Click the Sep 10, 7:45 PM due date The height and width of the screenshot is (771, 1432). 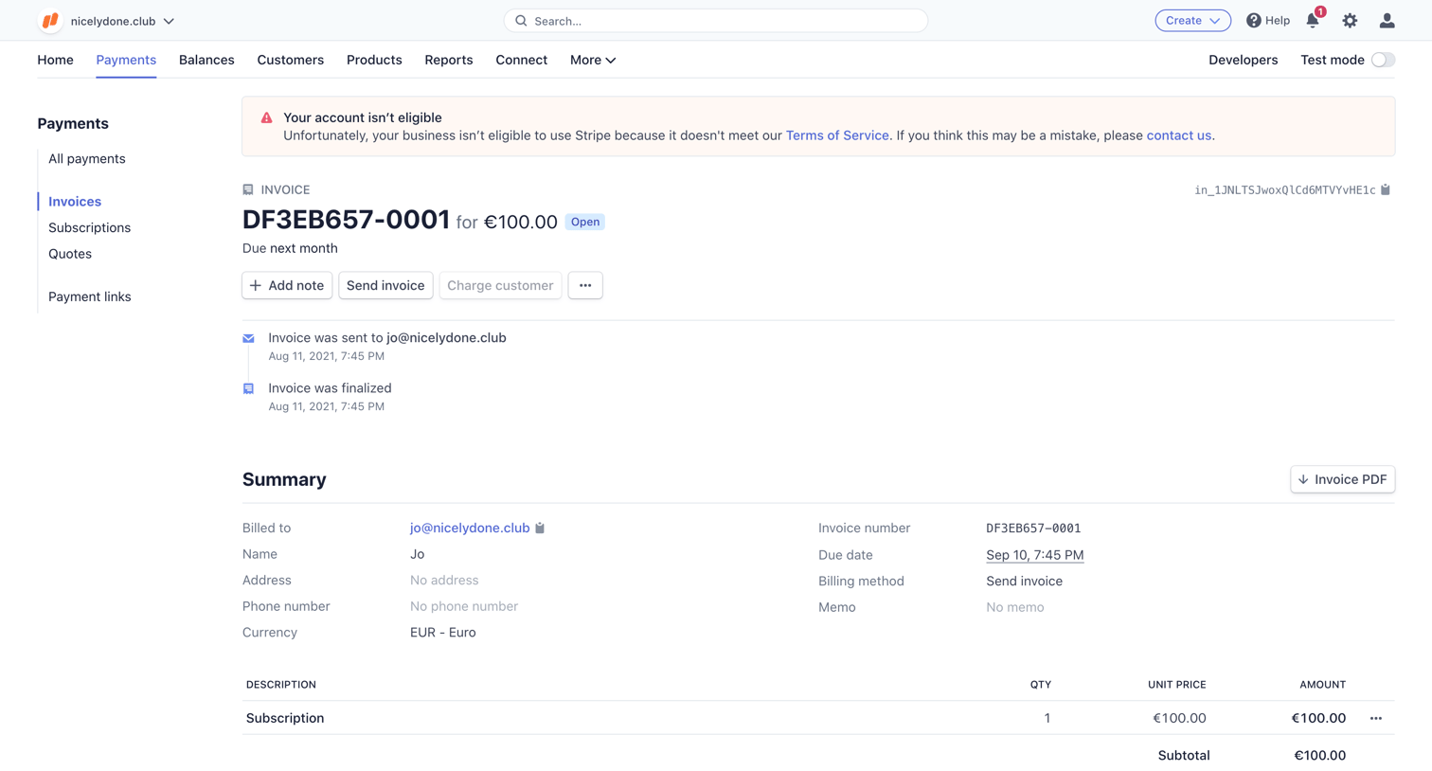click(1034, 555)
